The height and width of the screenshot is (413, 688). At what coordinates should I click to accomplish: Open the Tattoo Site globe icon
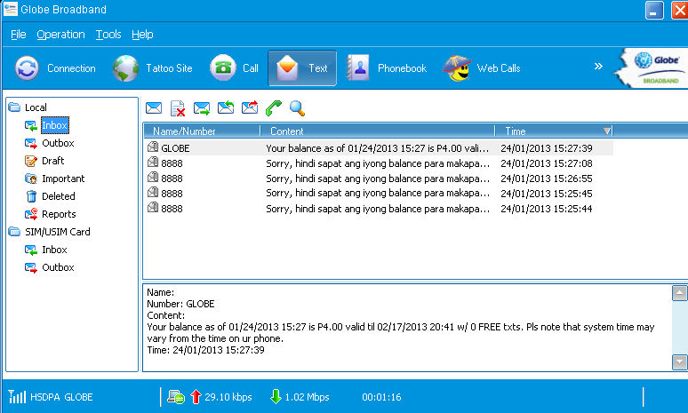[126, 68]
